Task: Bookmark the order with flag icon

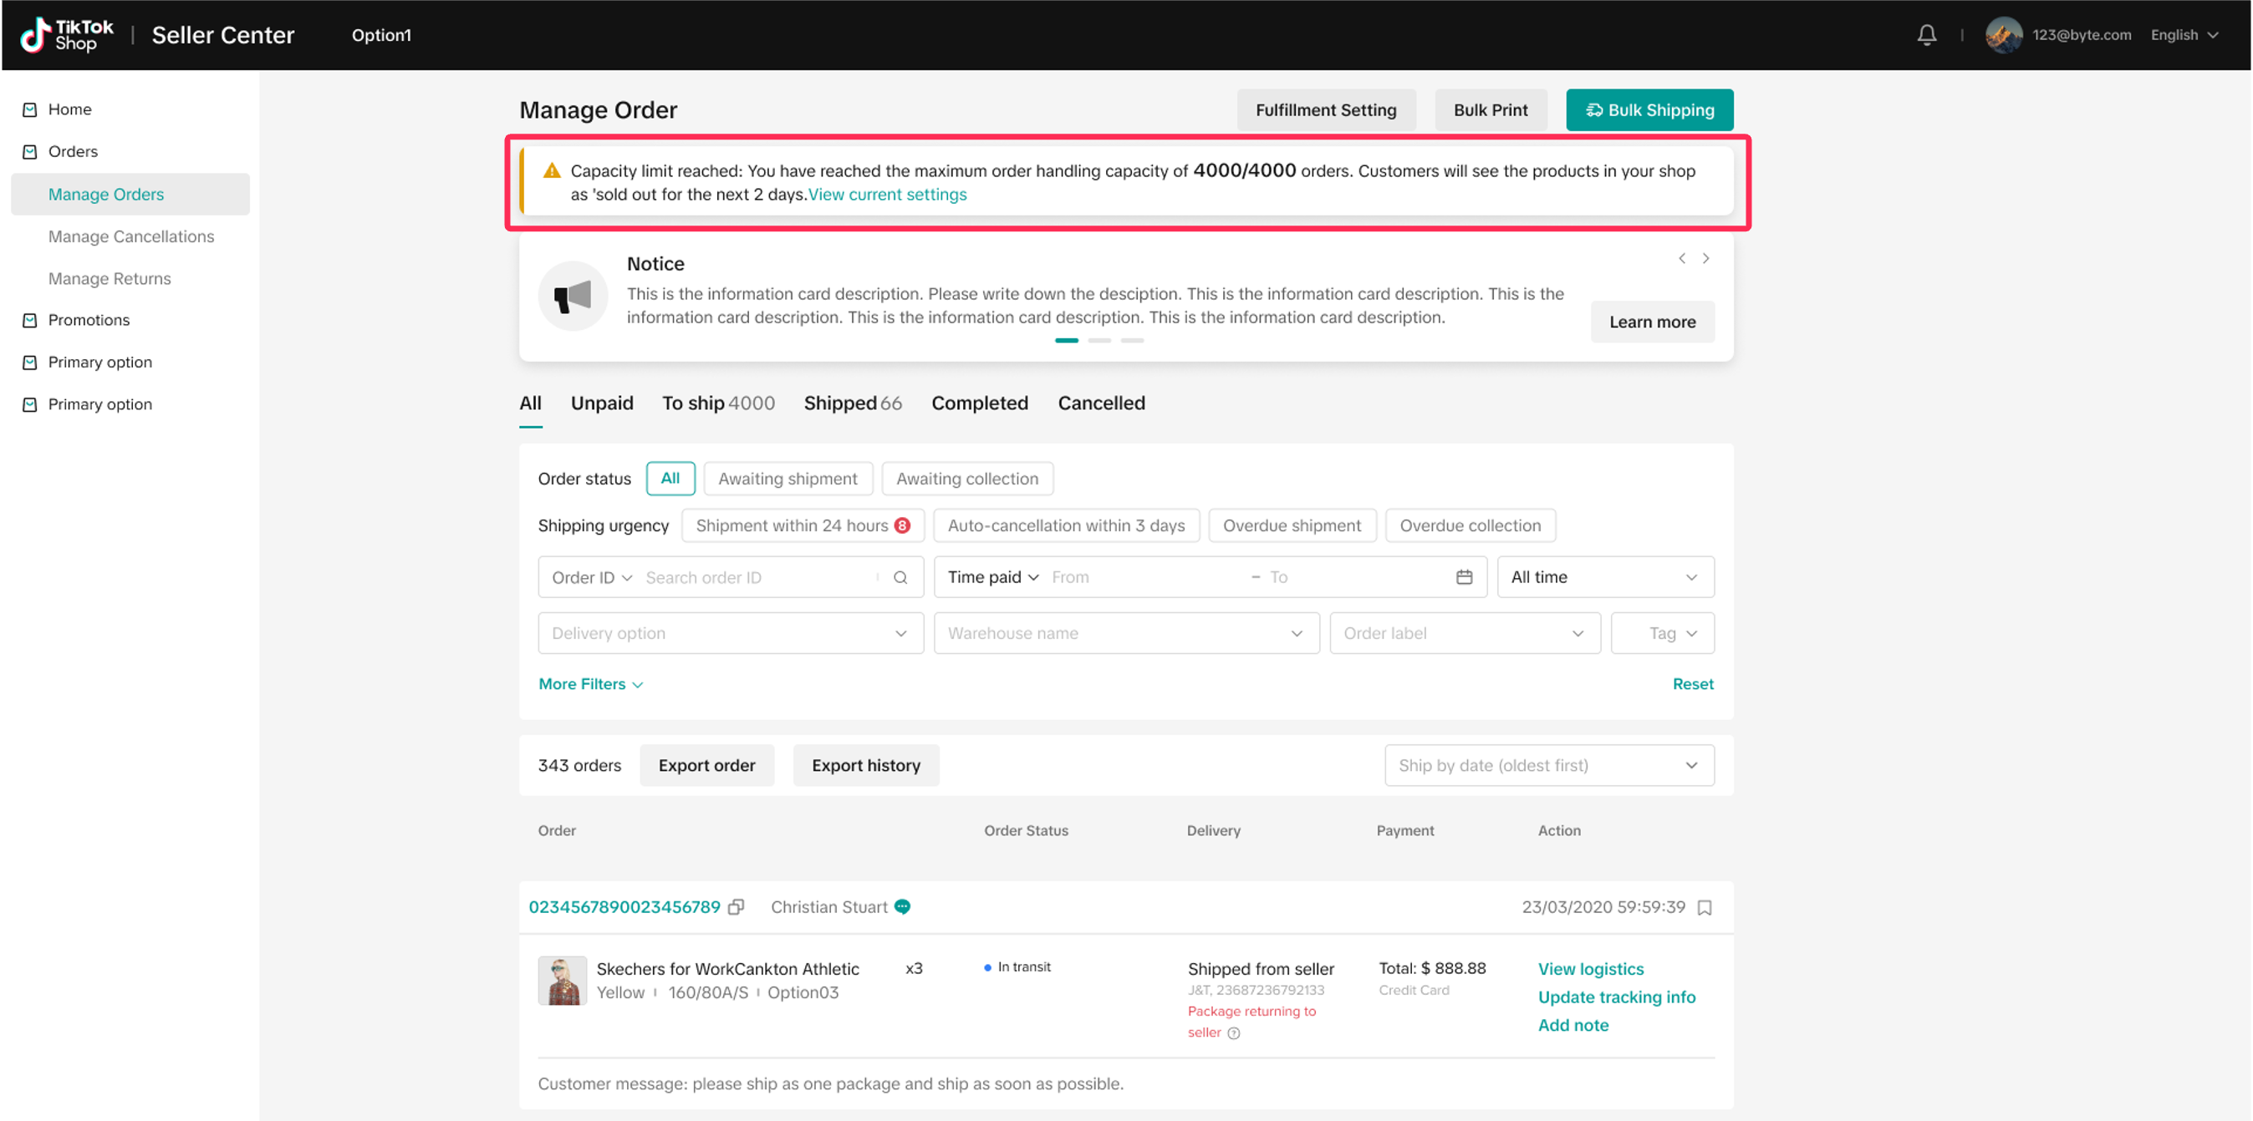Action: point(1704,908)
